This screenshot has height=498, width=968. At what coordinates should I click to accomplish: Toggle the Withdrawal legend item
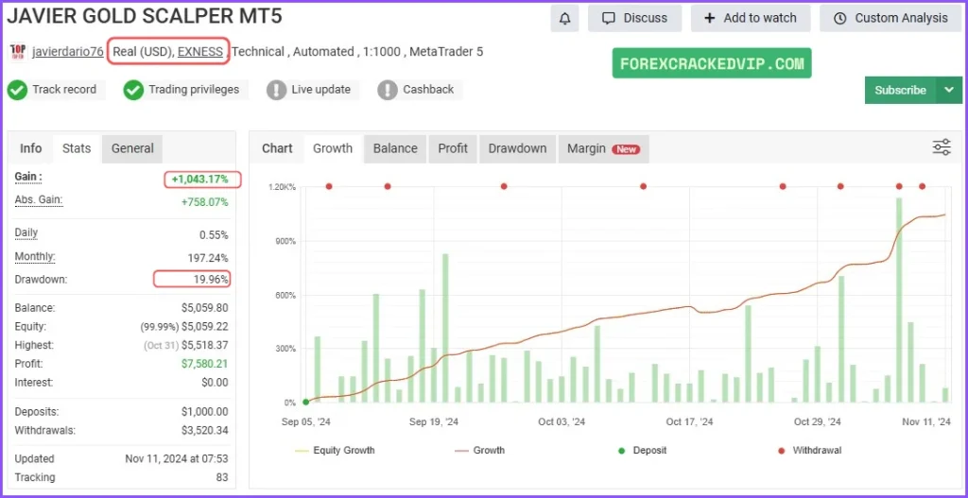(809, 451)
